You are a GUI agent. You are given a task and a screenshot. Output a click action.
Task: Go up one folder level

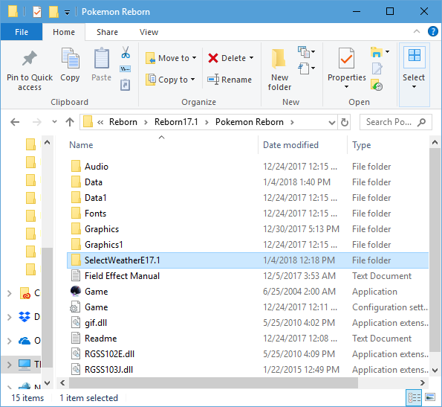coord(70,122)
